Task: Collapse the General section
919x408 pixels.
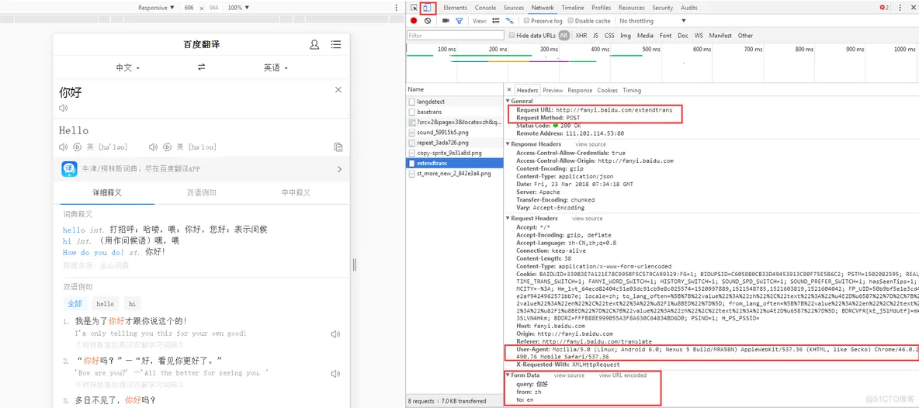Action: 508,102
